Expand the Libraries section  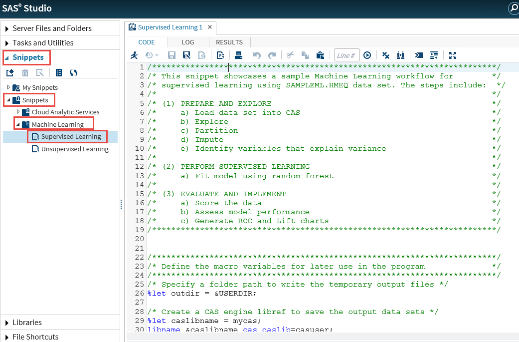click(x=7, y=323)
